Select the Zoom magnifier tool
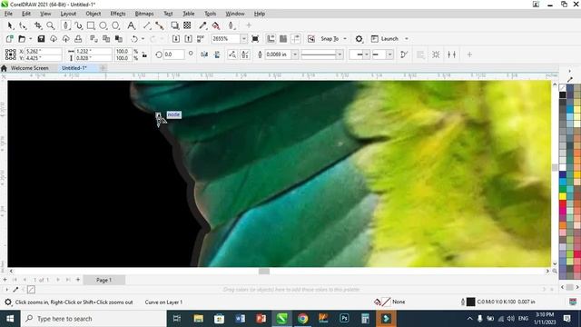Screen dimensions: 581x327 click(51, 25)
